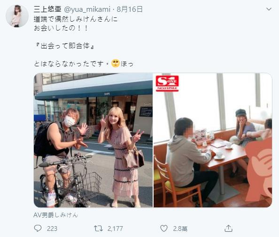Viewport: 279px width, 237px height.
Task: Click the 2,177 retweet count
Action: 115,229
